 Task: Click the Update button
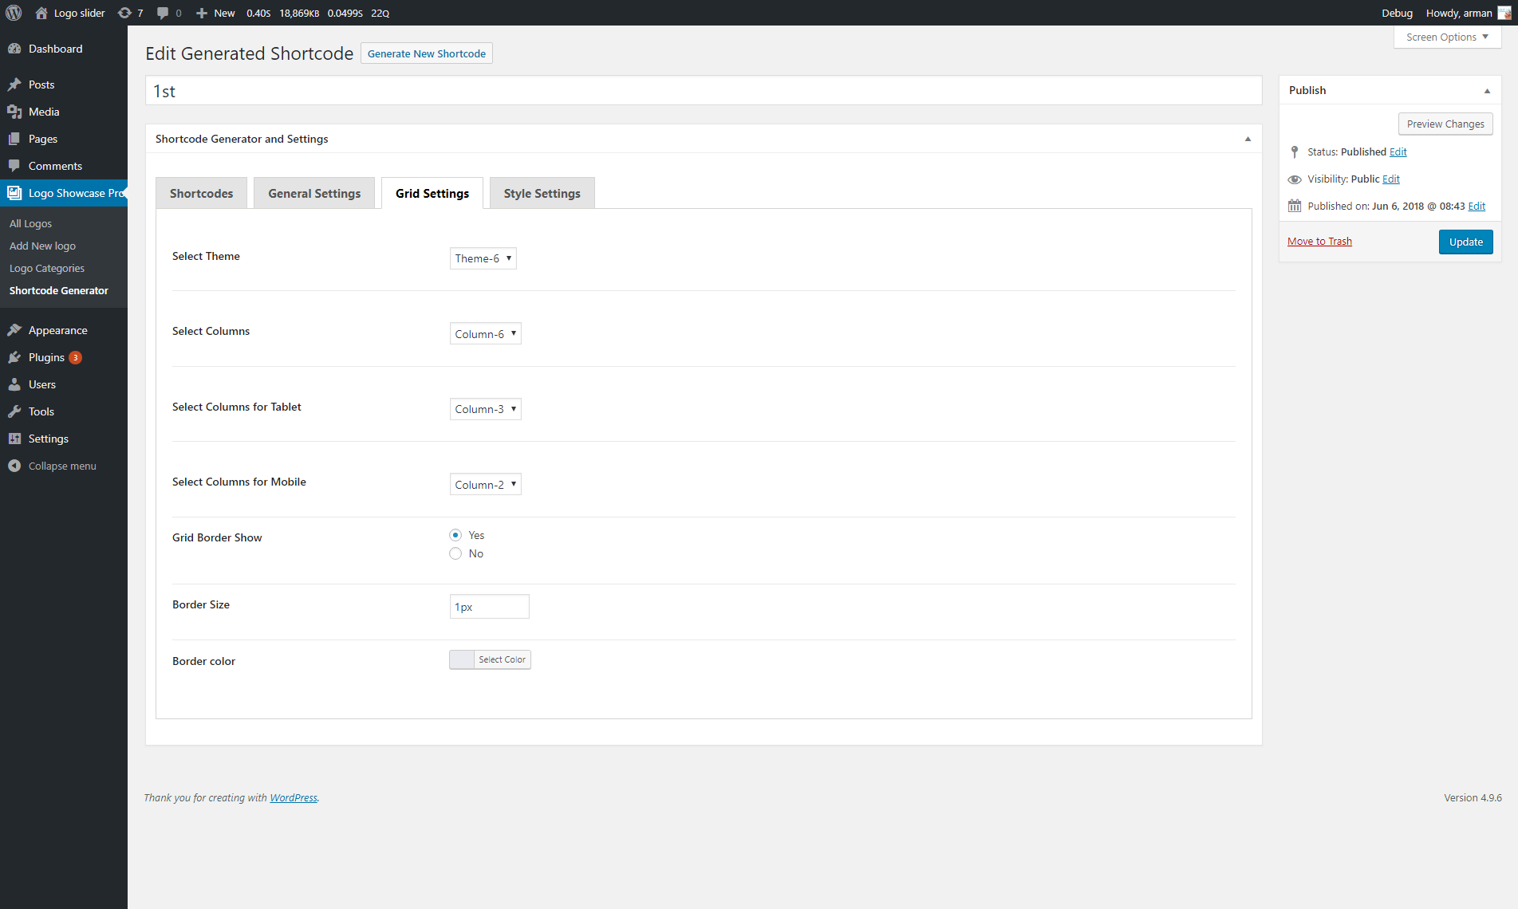[1465, 242]
